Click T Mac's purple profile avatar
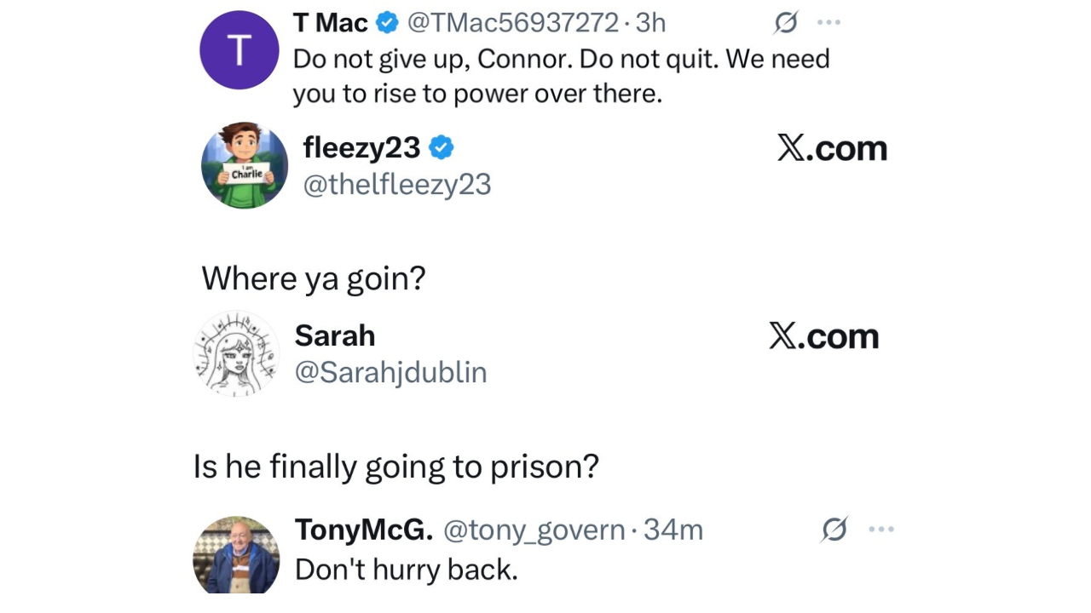The width and height of the screenshot is (1091, 613). click(x=239, y=49)
